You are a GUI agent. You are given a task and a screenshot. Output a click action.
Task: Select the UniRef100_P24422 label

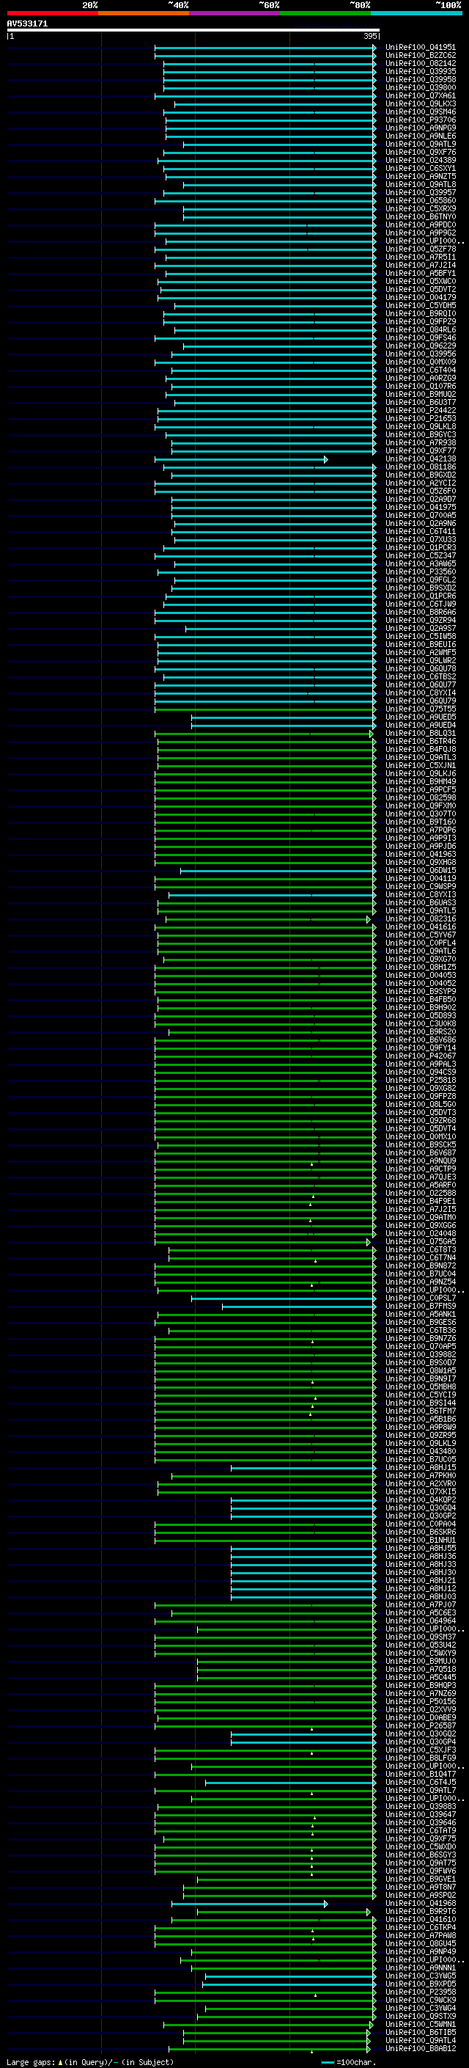point(420,410)
